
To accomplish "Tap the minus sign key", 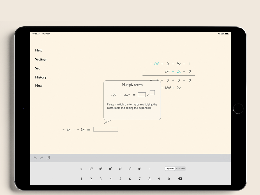I will pyautogui.click(x=149, y=169).
